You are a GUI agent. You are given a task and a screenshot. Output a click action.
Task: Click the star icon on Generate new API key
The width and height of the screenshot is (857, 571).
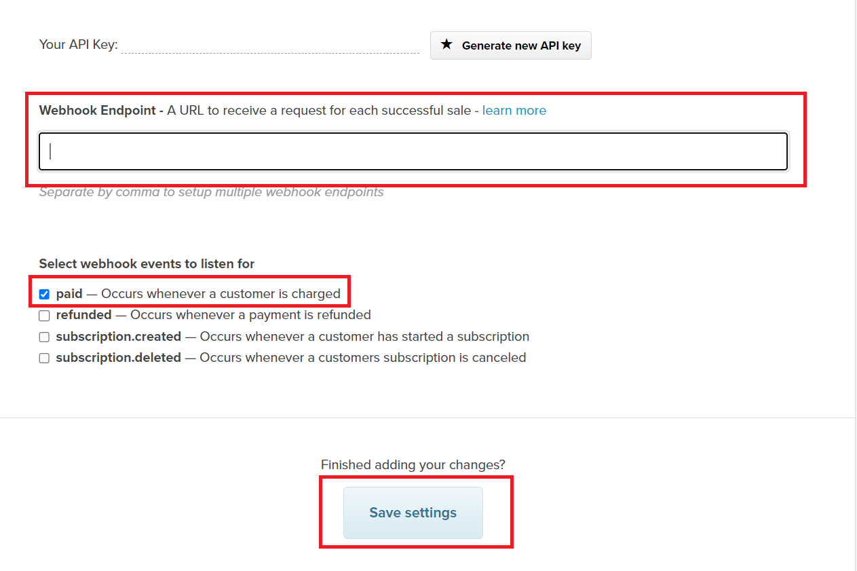point(446,45)
